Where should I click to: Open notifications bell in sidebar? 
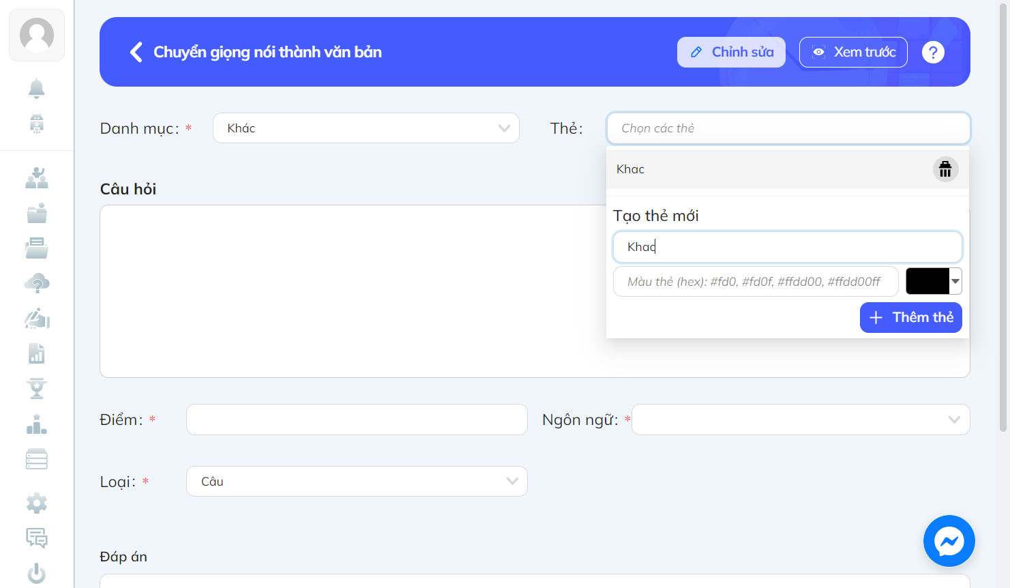[37, 88]
